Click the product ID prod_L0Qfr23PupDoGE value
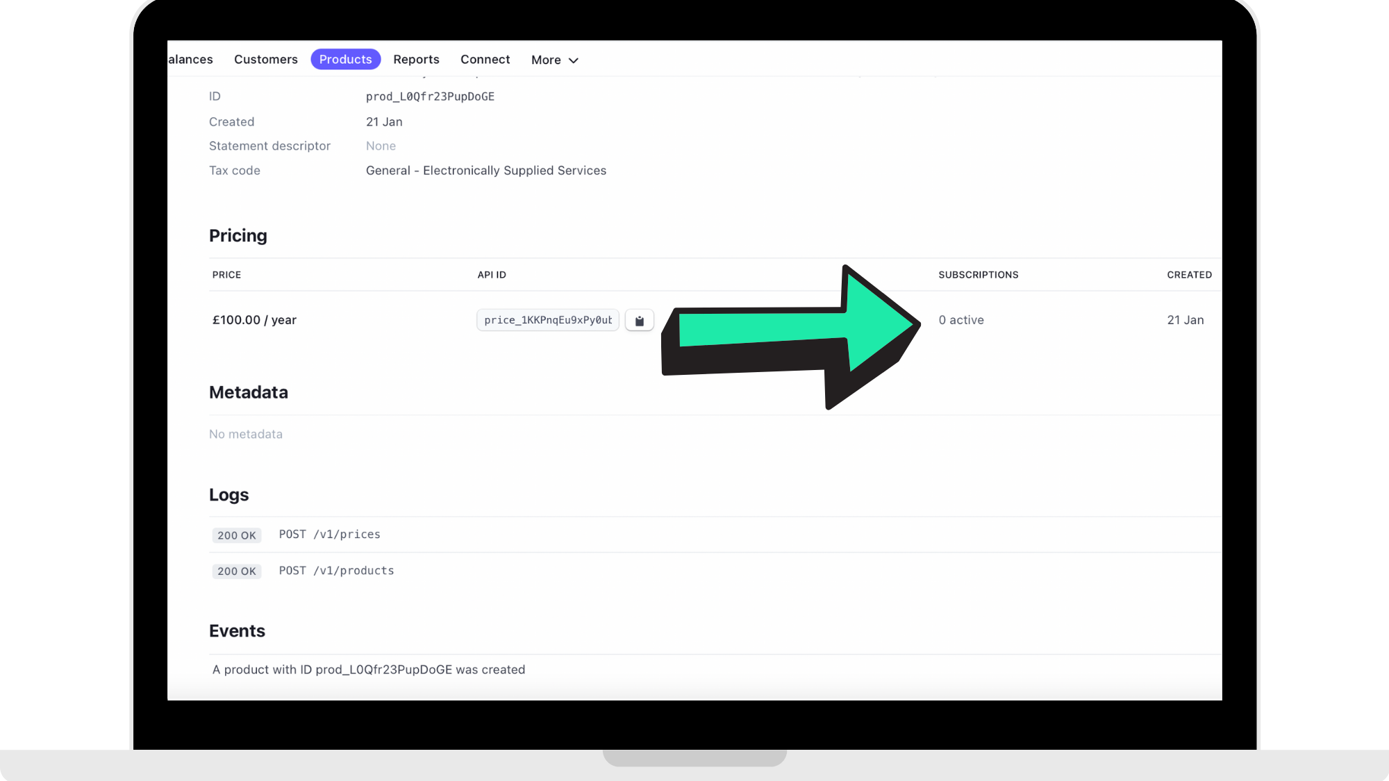1389x781 pixels. coord(430,96)
